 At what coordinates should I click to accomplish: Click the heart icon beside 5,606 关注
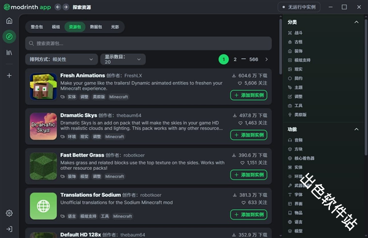coord(240,83)
